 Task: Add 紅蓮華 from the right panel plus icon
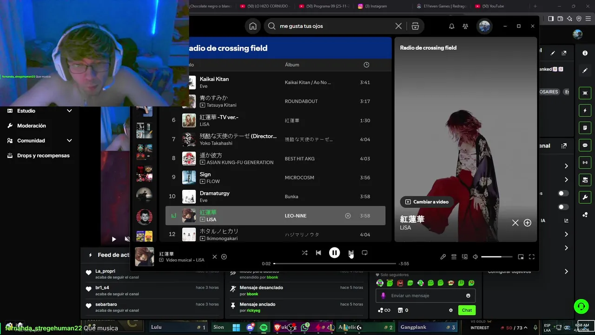pos(528,223)
